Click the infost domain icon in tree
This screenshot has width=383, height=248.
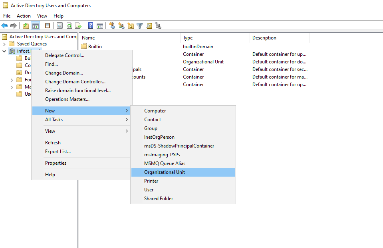pos(12,51)
